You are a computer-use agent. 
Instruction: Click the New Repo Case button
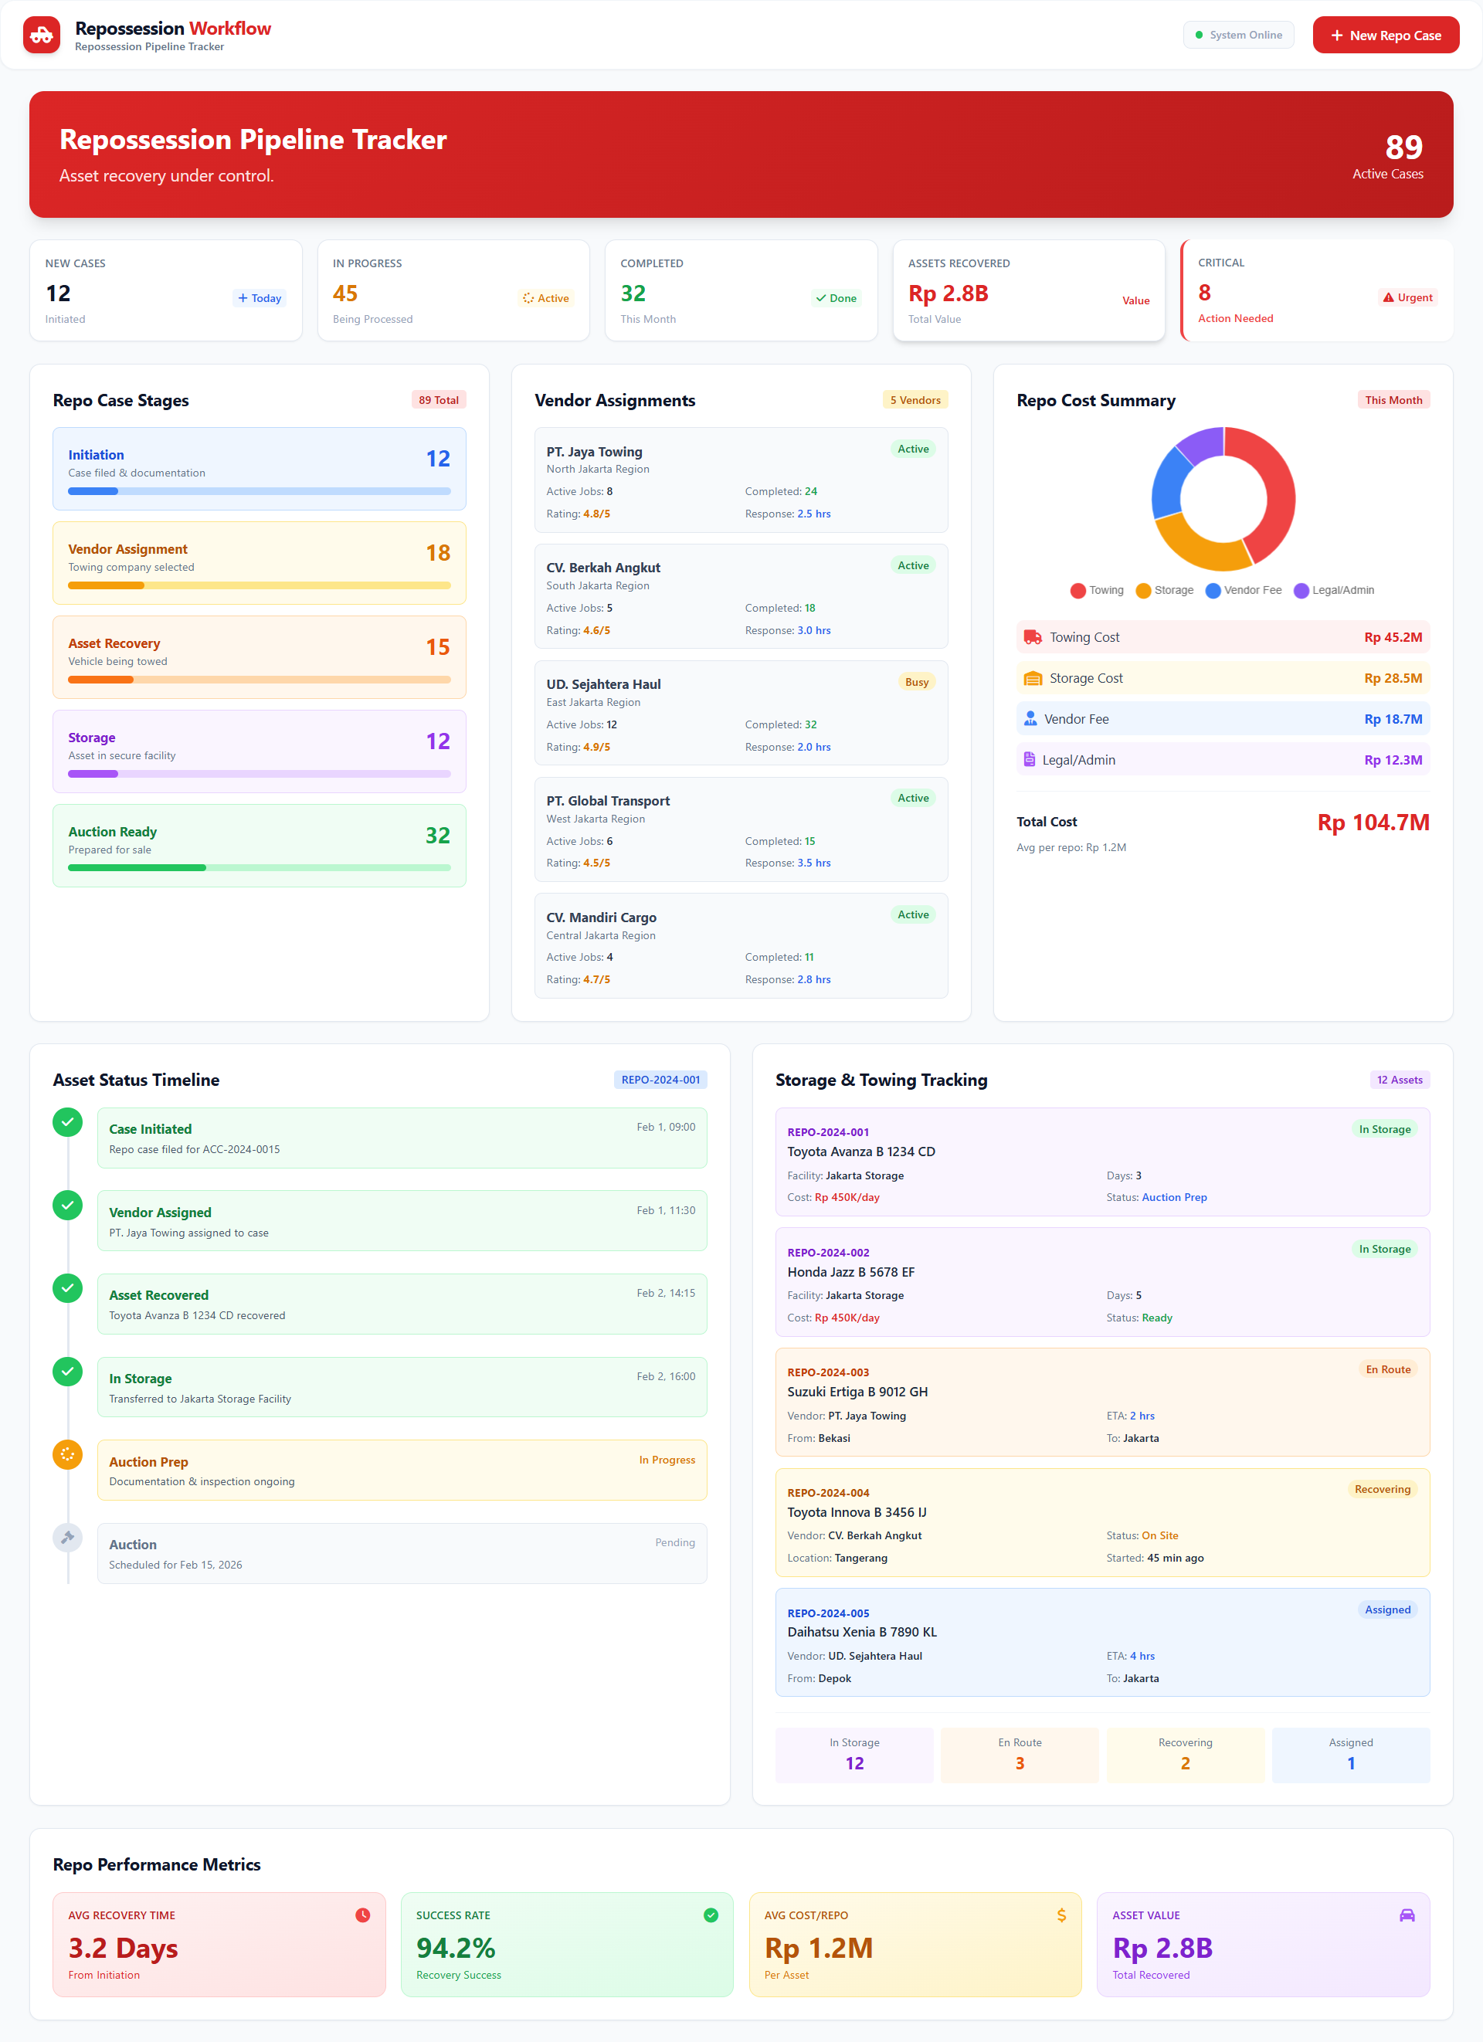click(x=1385, y=34)
